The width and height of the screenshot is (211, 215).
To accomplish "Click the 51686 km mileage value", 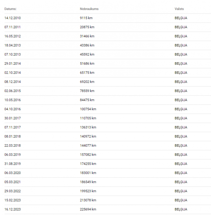I will point(87,63).
